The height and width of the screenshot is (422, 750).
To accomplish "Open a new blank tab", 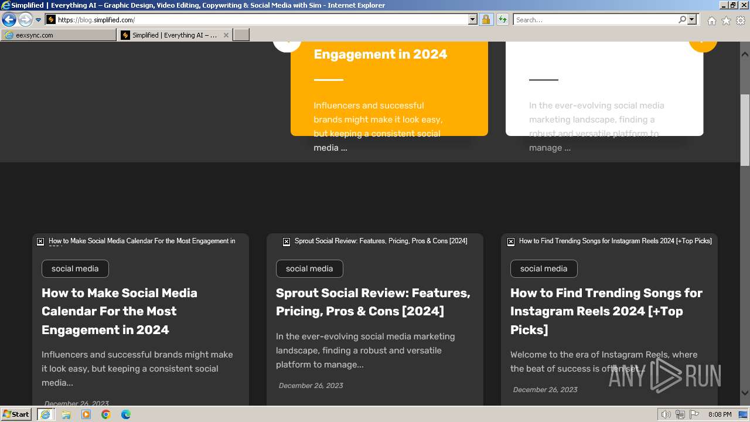I will pos(241,35).
